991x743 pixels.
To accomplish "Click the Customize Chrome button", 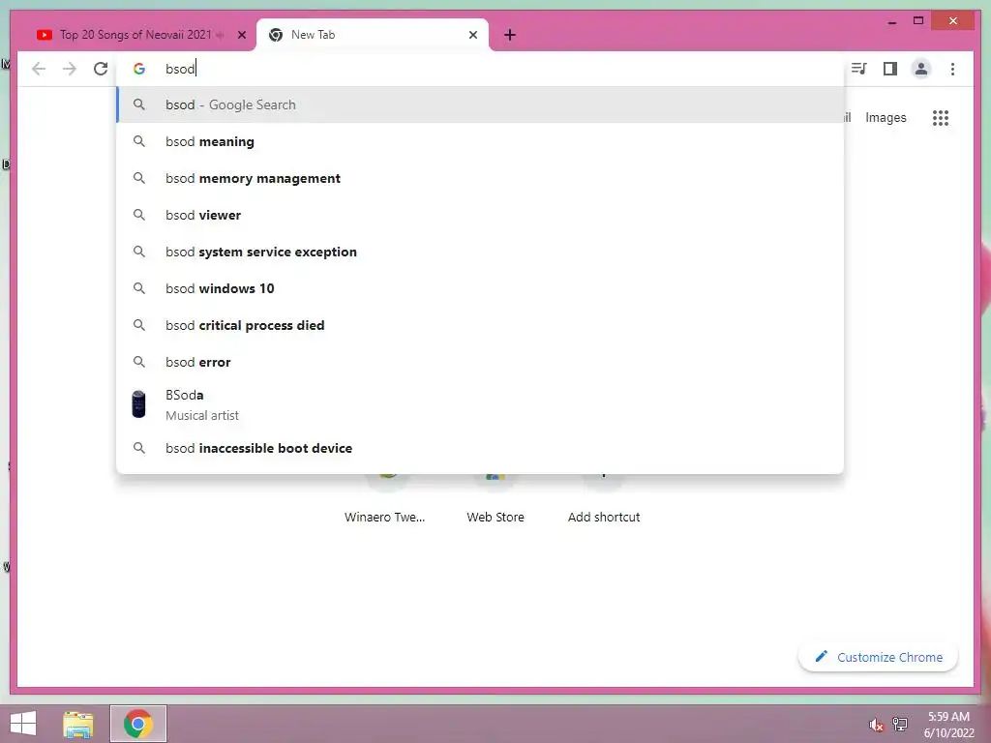I will click(879, 657).
